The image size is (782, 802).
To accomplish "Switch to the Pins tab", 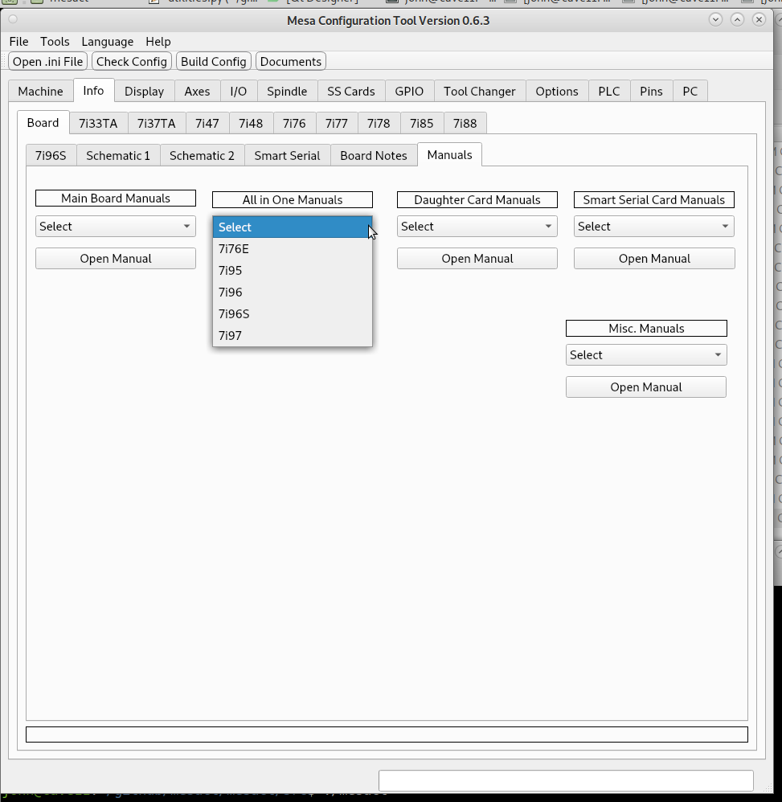I will tap(651, 91).
